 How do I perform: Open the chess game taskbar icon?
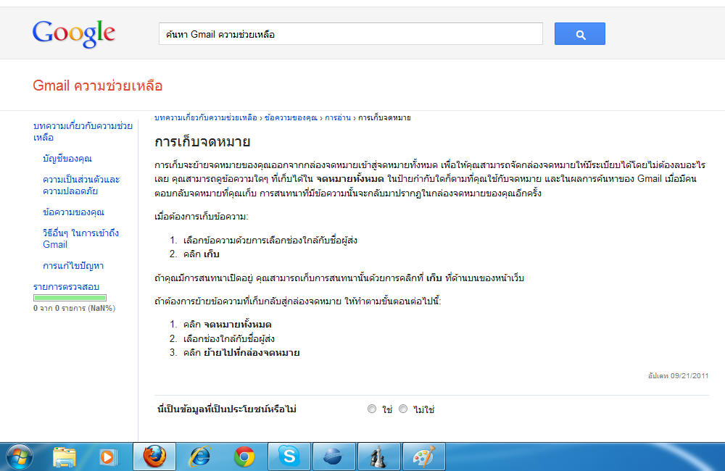tap(378, 457)
